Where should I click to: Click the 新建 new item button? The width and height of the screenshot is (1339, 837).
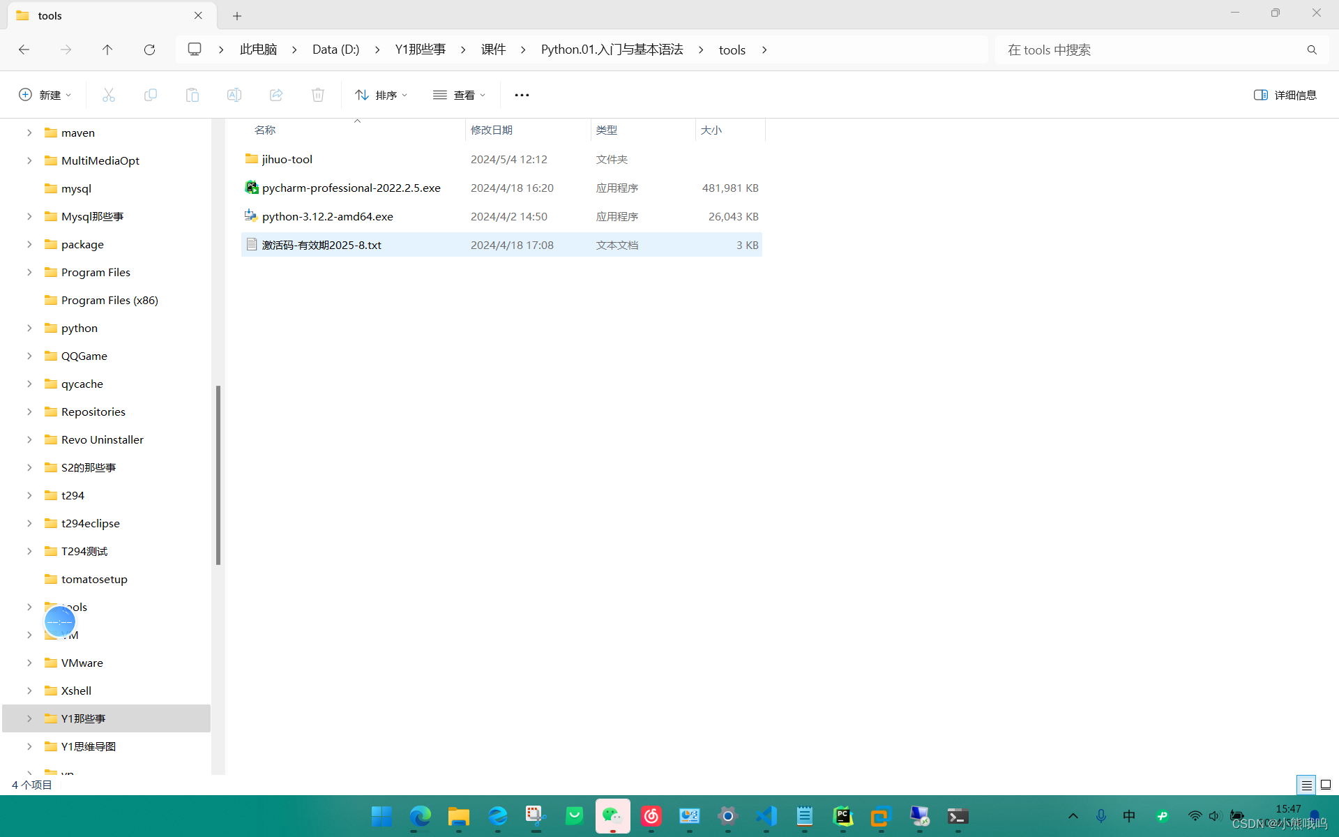(45, 95)
